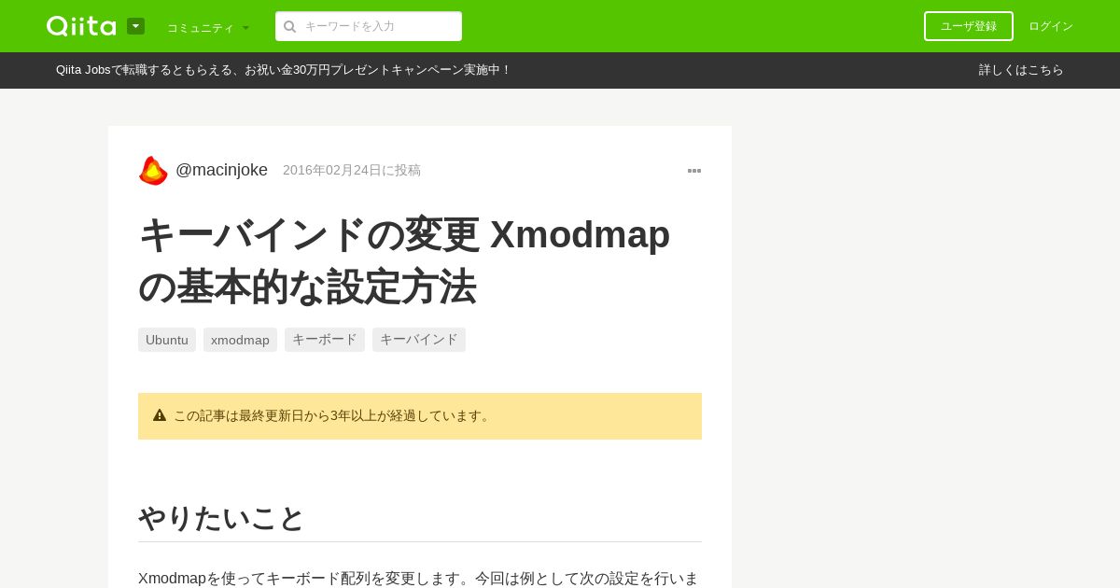The width and height of the screenshot is (1120, 588).
Task: Click the warning triangle icon in notice
Action: click(160, 415)
